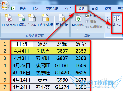Click the 数量 header cell
Image resolution: width=123 pixels, height=91 pixels.
(81, 44)
